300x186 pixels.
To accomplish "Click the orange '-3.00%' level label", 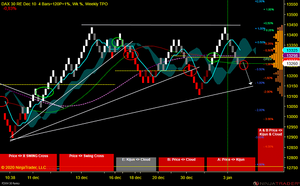I will (x=268, y=119).
